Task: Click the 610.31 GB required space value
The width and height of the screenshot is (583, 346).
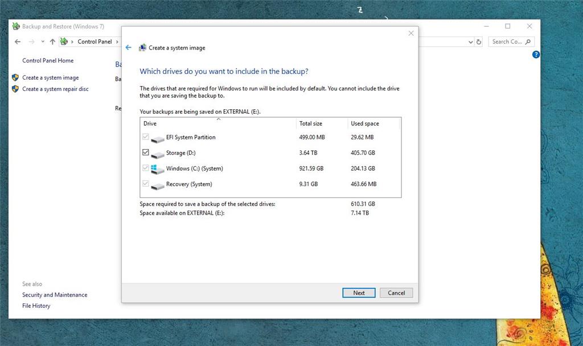Action: point(363,204)
